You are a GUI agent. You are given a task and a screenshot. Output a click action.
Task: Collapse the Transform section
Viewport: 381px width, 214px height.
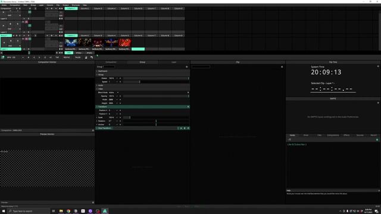coord(97,107)
